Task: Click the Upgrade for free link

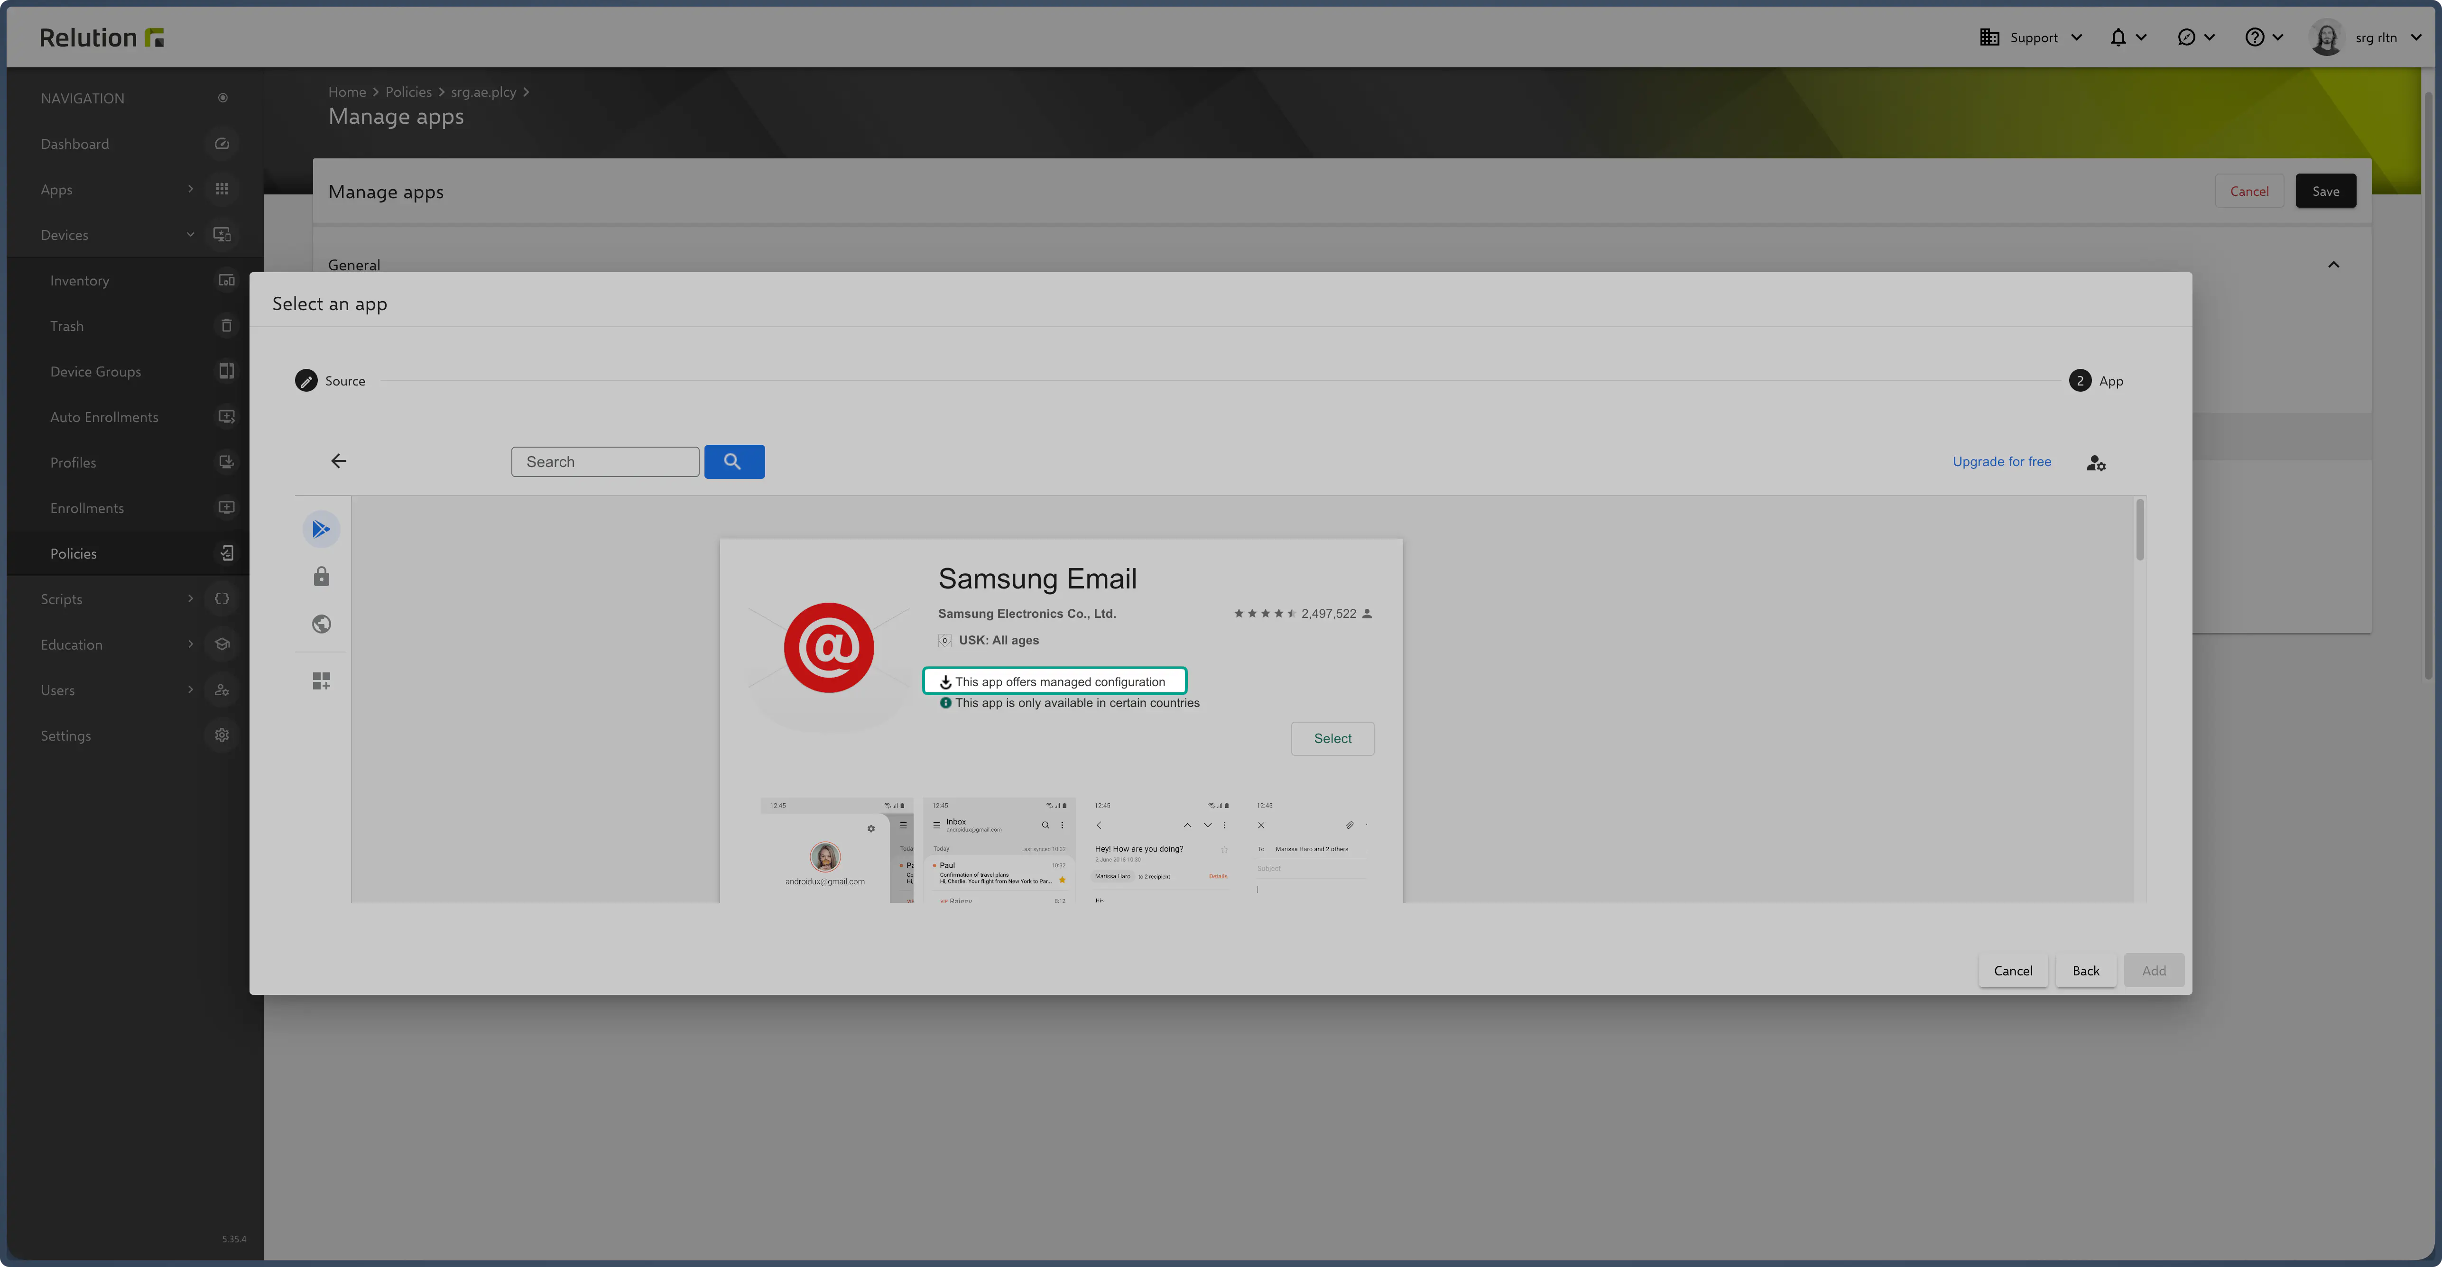Action: point(2001,461)
